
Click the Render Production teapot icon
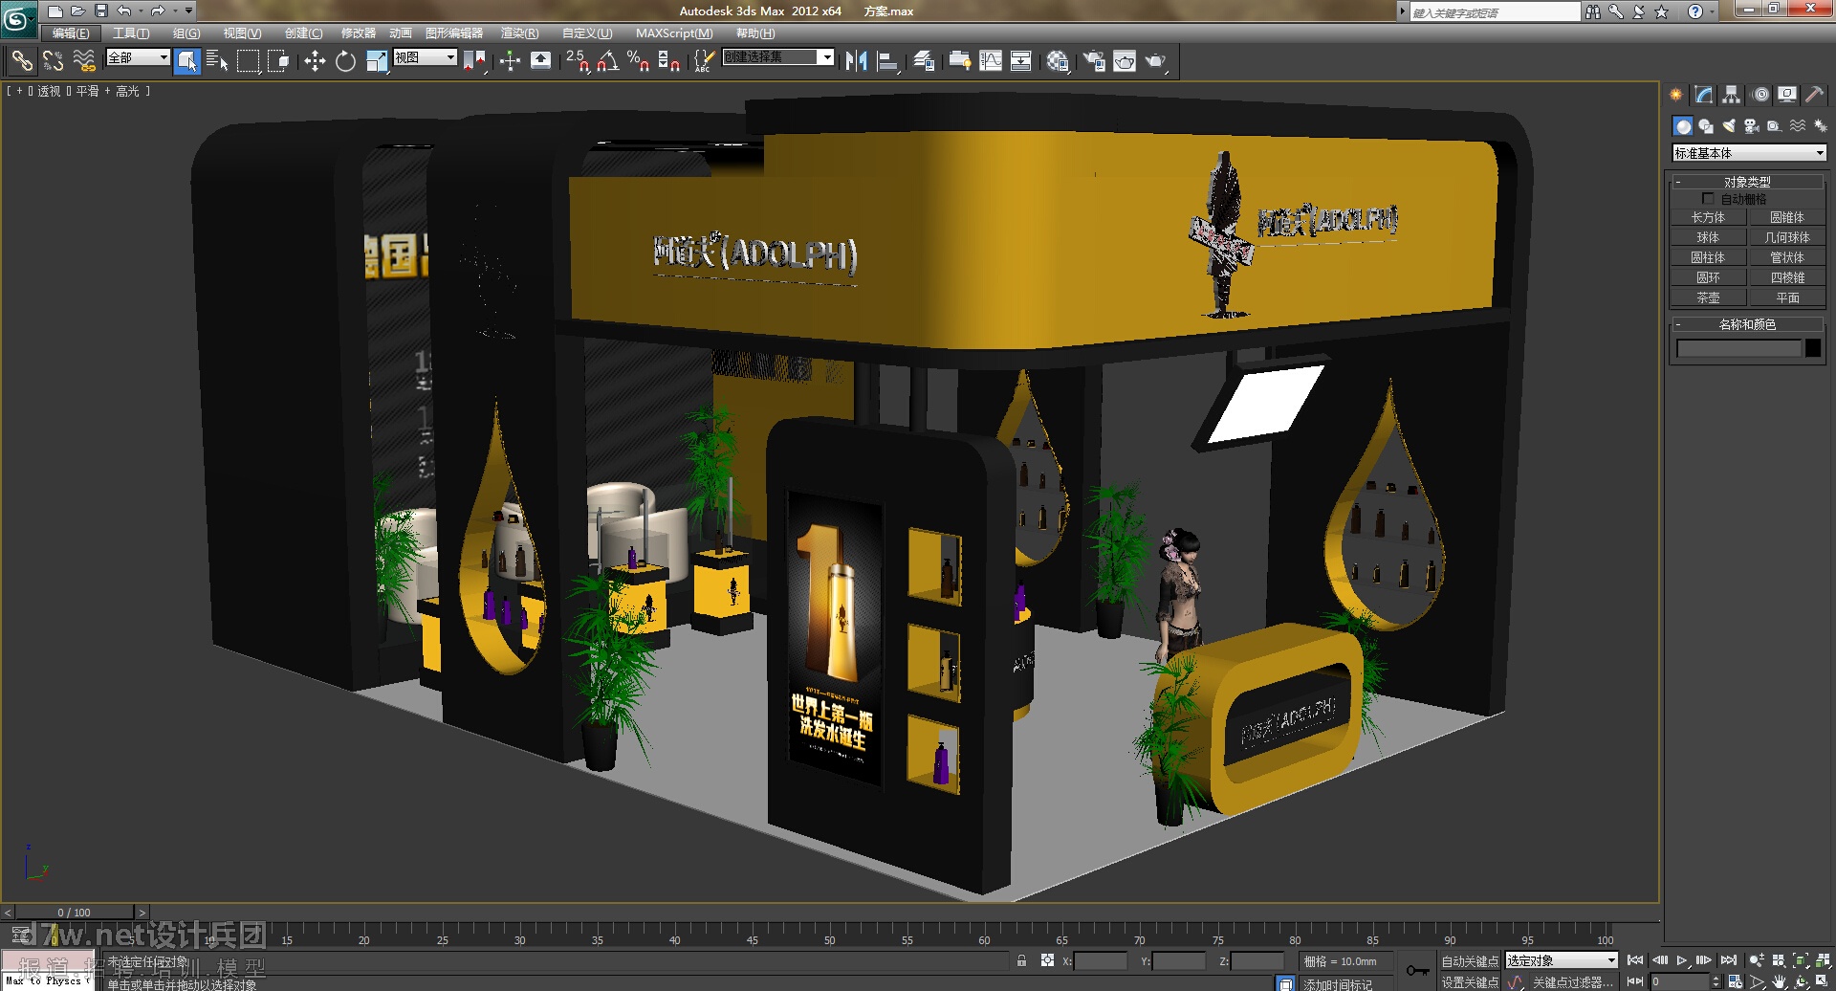(x=1155, y=61)
